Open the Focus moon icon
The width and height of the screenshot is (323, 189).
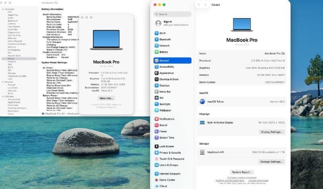coord(157,131)
